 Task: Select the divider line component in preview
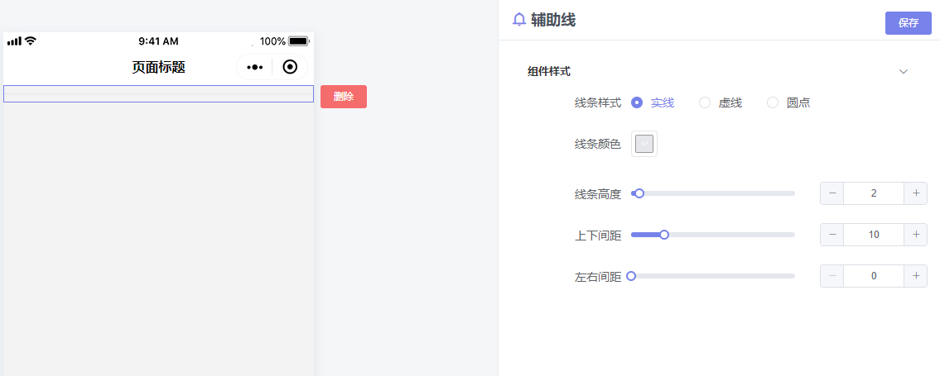[158, 94]
